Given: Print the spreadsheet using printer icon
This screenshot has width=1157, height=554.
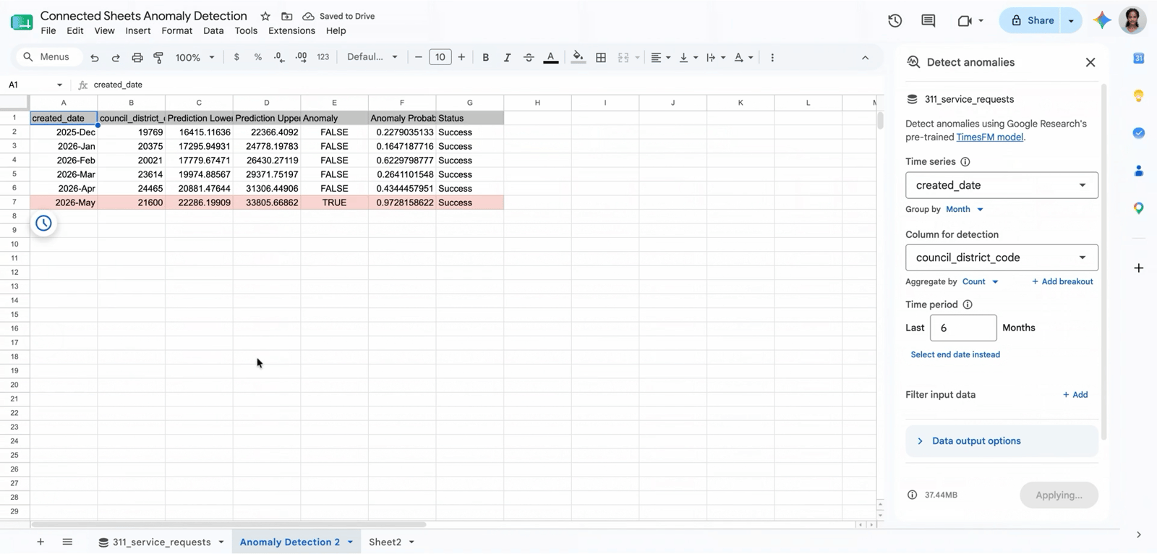Looking at the screenshot, I should tap(137, 57).
